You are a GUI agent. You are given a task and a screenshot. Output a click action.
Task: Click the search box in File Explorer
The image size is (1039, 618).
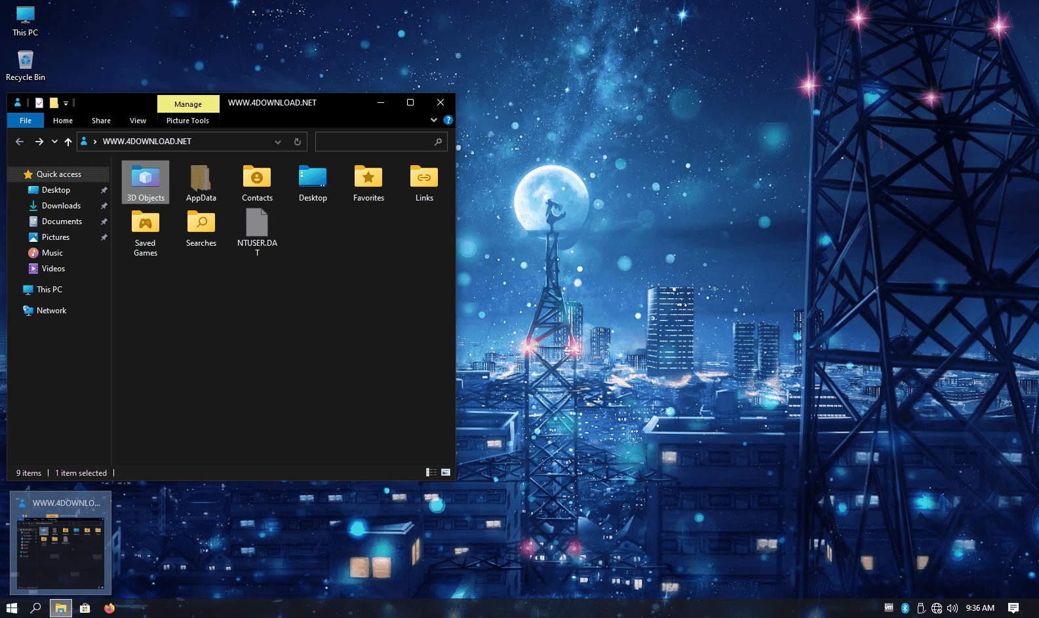(x=382, y=142)
